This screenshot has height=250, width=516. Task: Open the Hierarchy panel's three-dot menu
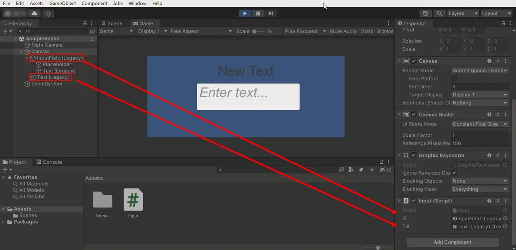[x=92, y=23]
